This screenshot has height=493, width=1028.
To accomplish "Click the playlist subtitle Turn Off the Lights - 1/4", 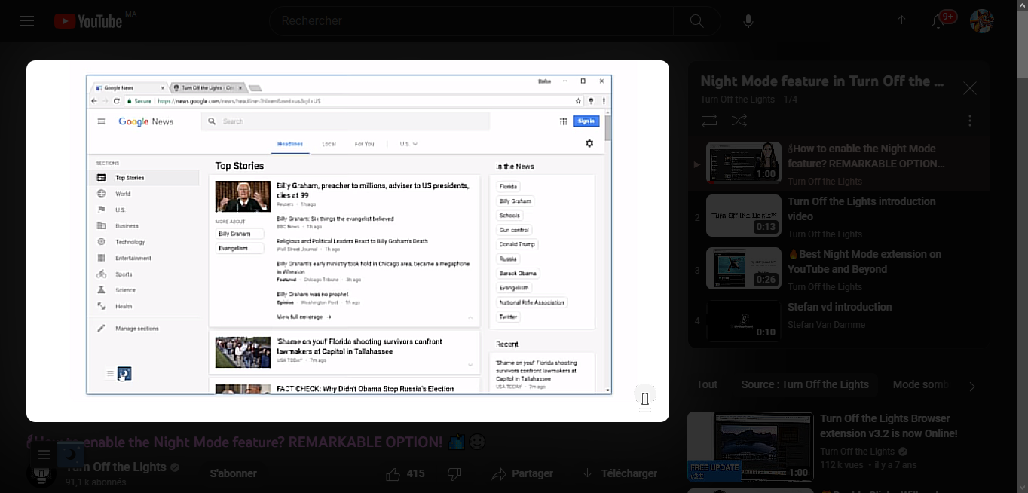I will [x=749, y=100].
